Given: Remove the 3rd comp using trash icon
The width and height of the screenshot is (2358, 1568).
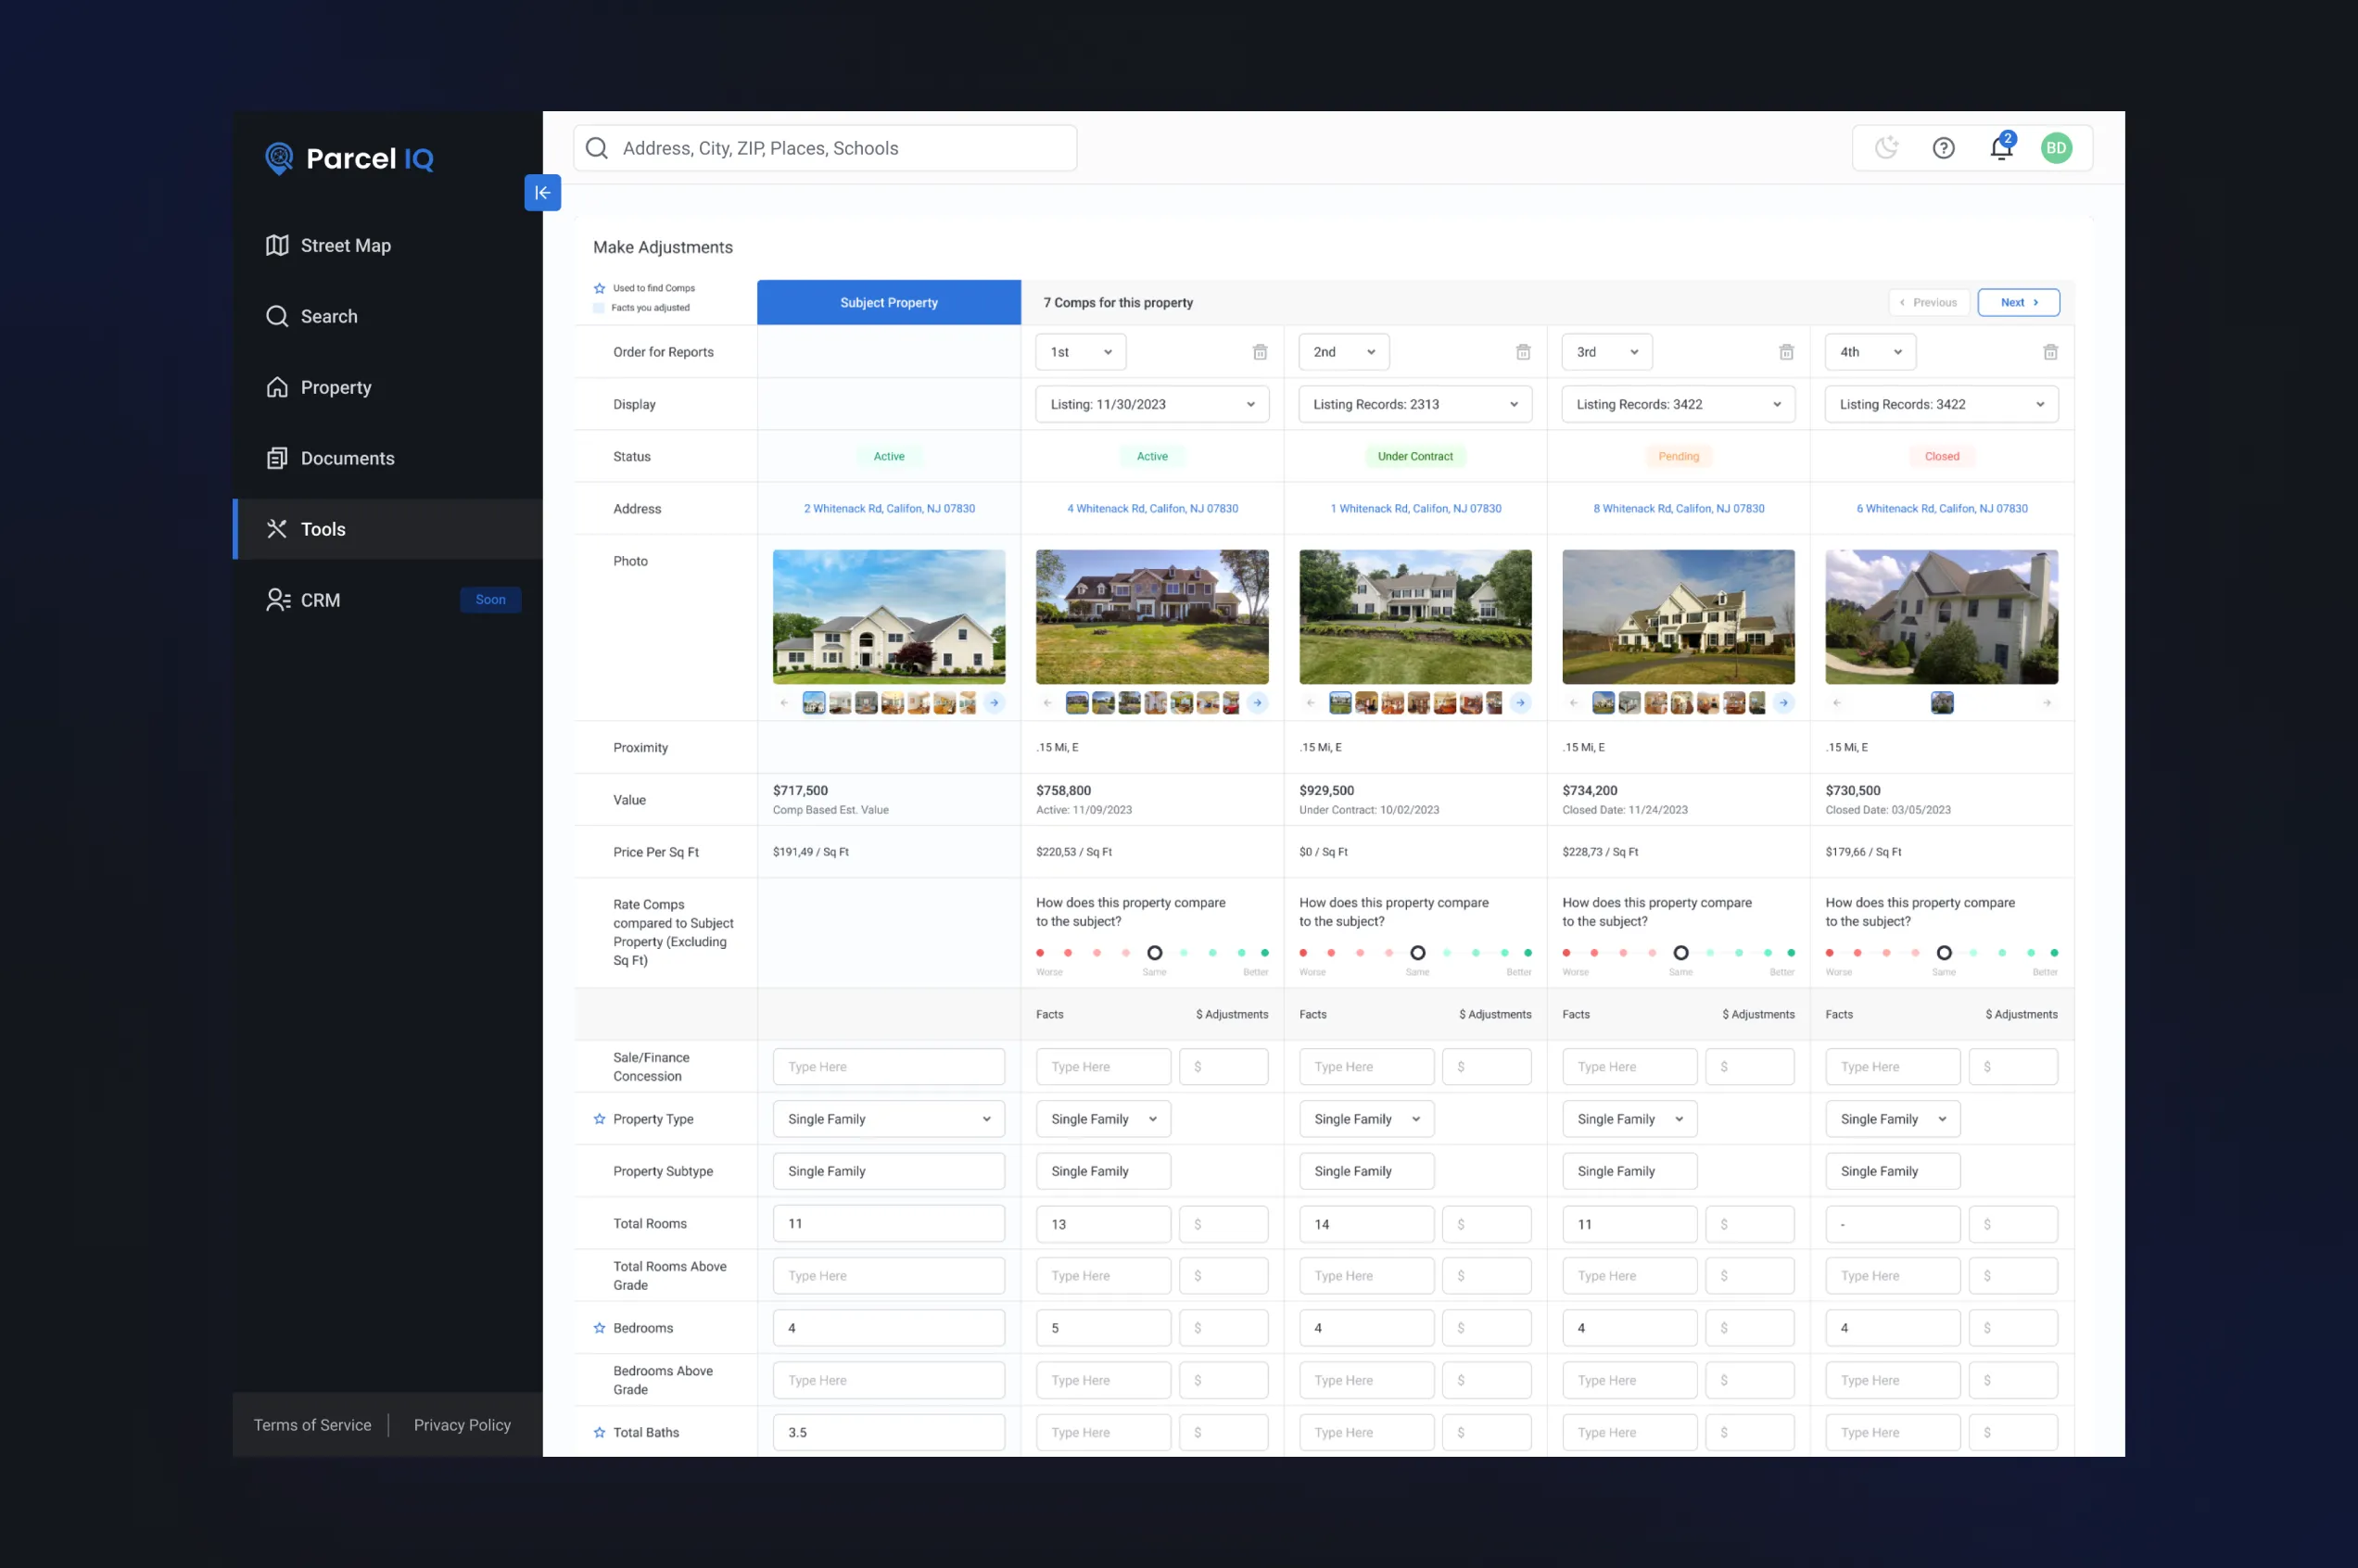Looking at the screenshot, I should 1786,352.
